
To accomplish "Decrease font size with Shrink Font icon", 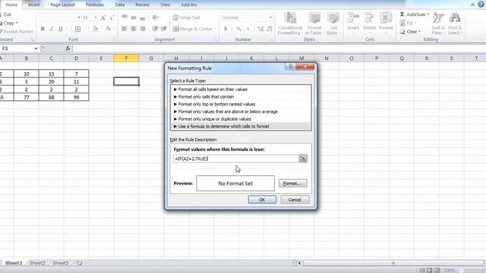I will point(112,18).
